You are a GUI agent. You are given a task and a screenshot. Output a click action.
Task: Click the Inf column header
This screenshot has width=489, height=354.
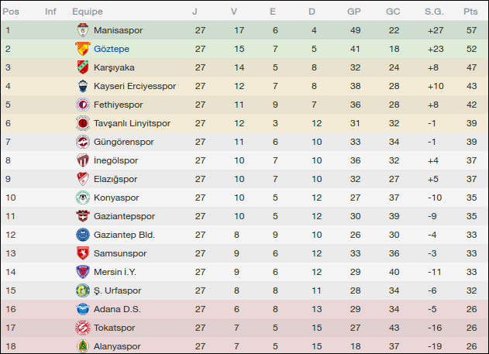tap(50, 12)
